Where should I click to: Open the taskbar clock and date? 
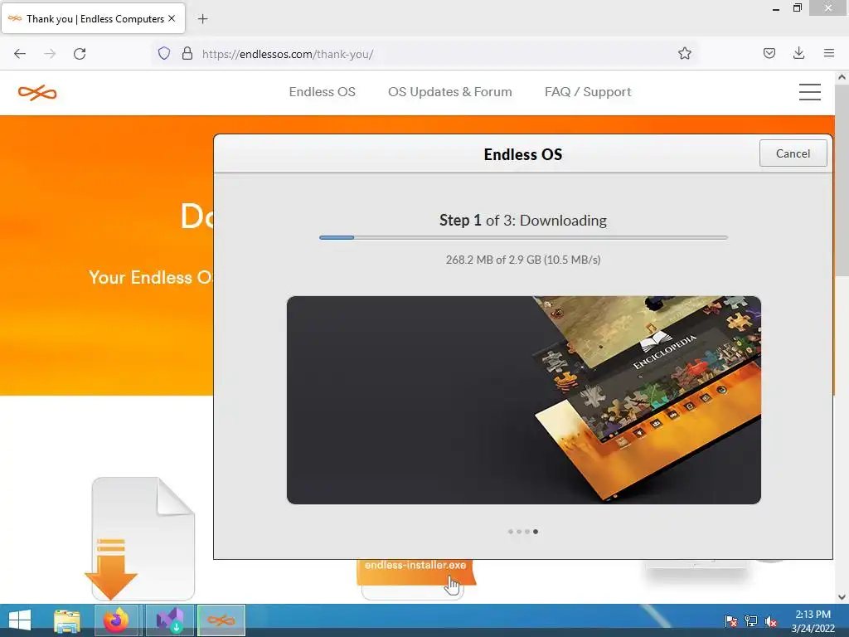pos(813,621)
